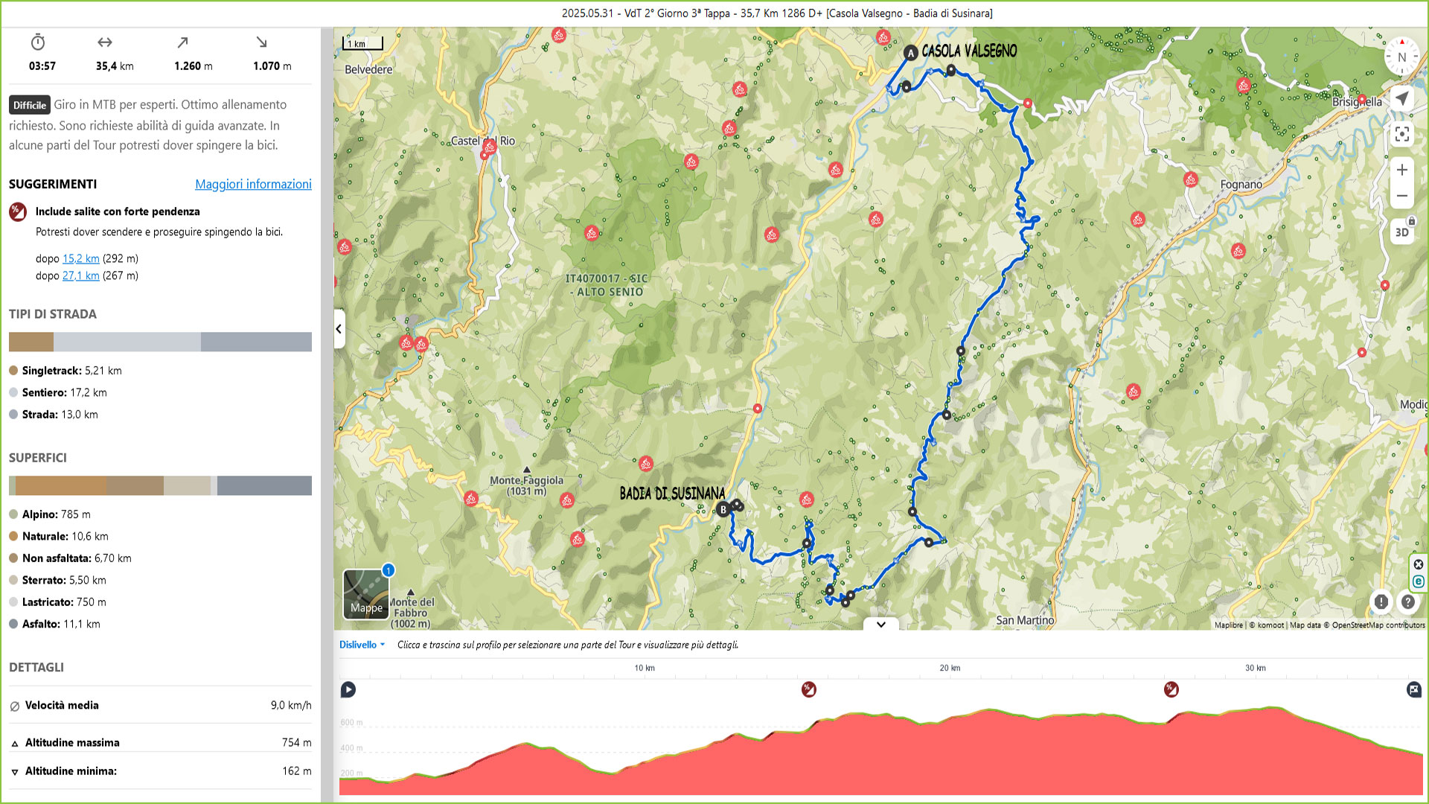This screenshot has height=804, width=1429.
Task: Zoom out with the minus button
Action: coord(1401,196)
